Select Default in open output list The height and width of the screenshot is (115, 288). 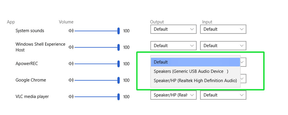pyautogui.click(x=195, y=62)
